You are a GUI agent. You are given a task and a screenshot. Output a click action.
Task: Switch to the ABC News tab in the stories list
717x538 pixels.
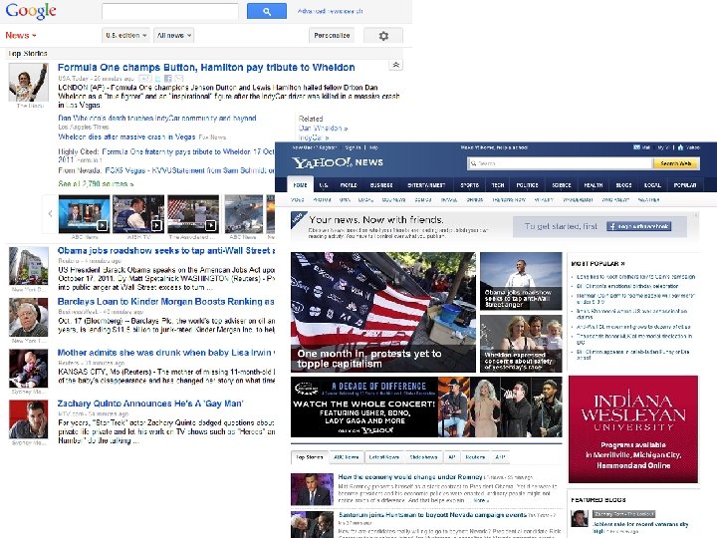coord(347,457)
